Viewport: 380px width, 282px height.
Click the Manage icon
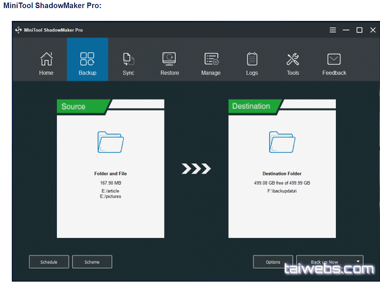point(211,62)
